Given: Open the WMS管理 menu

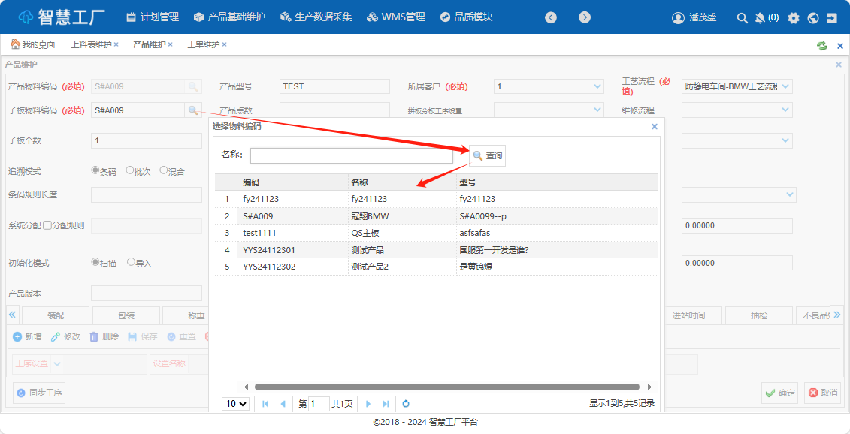Looking at the screenshot, I should point(395,17).
